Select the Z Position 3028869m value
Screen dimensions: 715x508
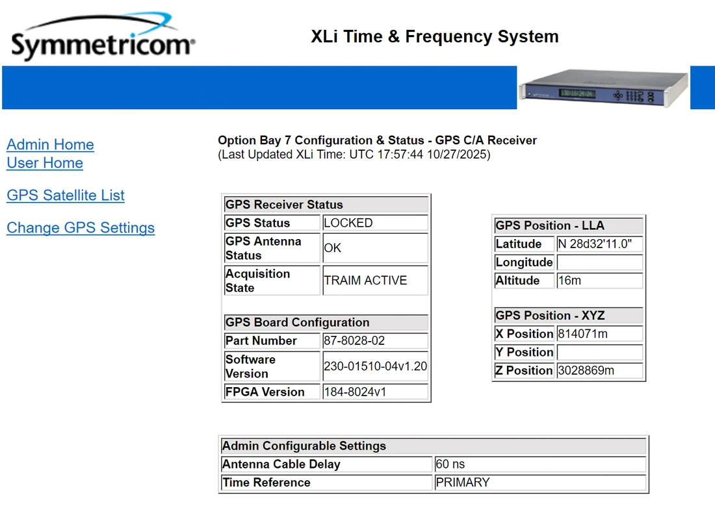[x=599, y=370]
